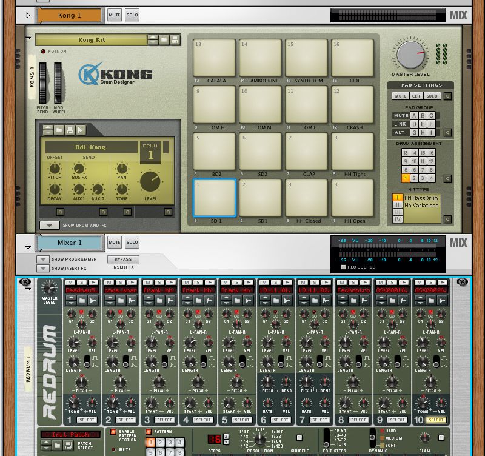The image size is (485, 456).
Task: Solo Redrum channel 2 with S button
Action: tap(121, 283)
